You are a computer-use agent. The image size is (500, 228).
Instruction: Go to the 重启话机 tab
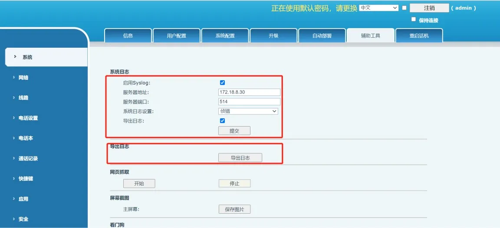coord(419,36)
